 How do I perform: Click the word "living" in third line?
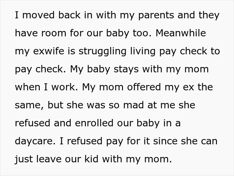[143, 52]
